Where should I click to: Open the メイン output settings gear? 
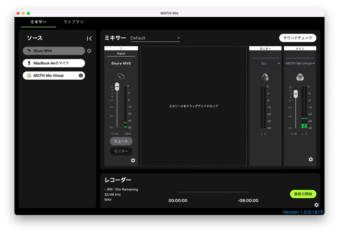[x=311, y=159]
